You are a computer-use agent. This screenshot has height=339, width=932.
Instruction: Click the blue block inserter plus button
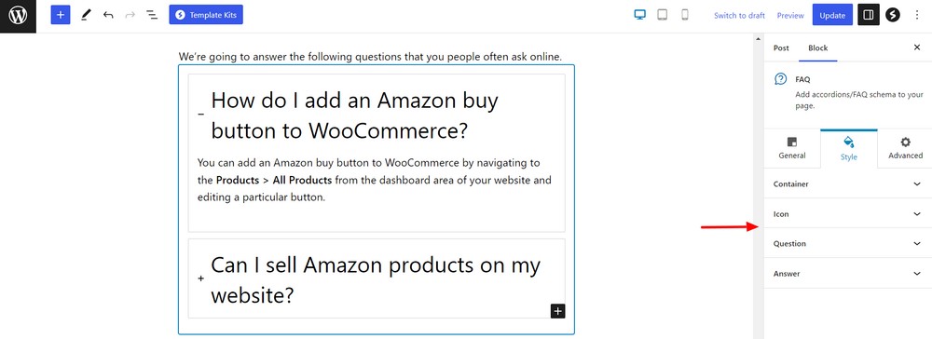61,16
